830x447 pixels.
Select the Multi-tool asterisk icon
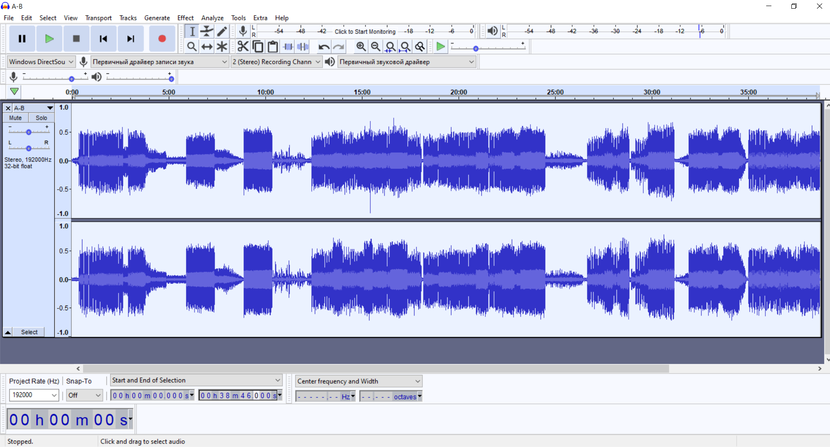[x=222, y=46]
